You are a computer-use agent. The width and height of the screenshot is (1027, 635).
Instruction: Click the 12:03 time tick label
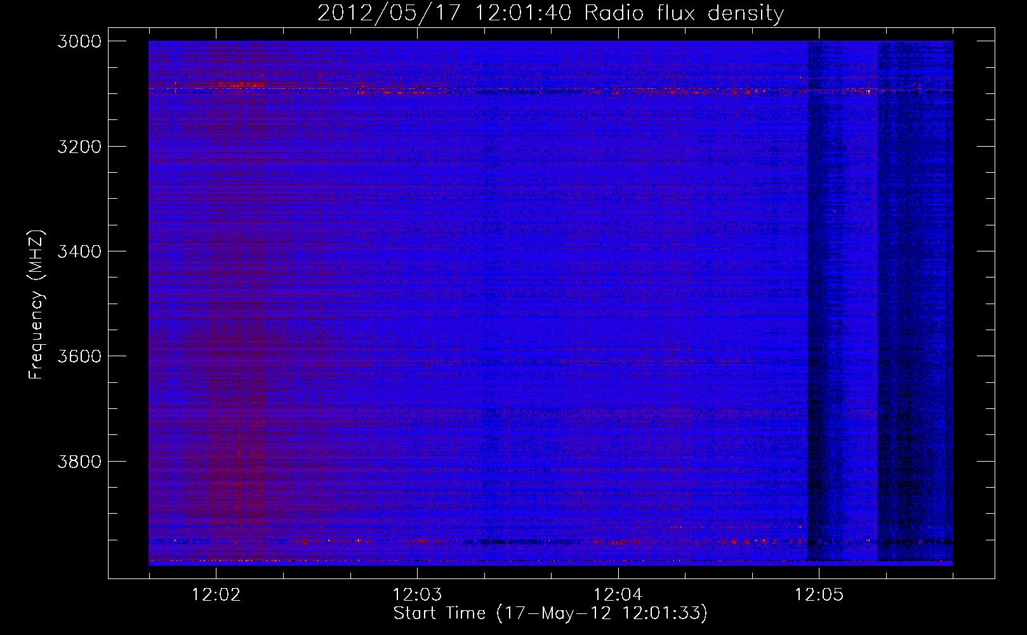[x=417, y=595]
